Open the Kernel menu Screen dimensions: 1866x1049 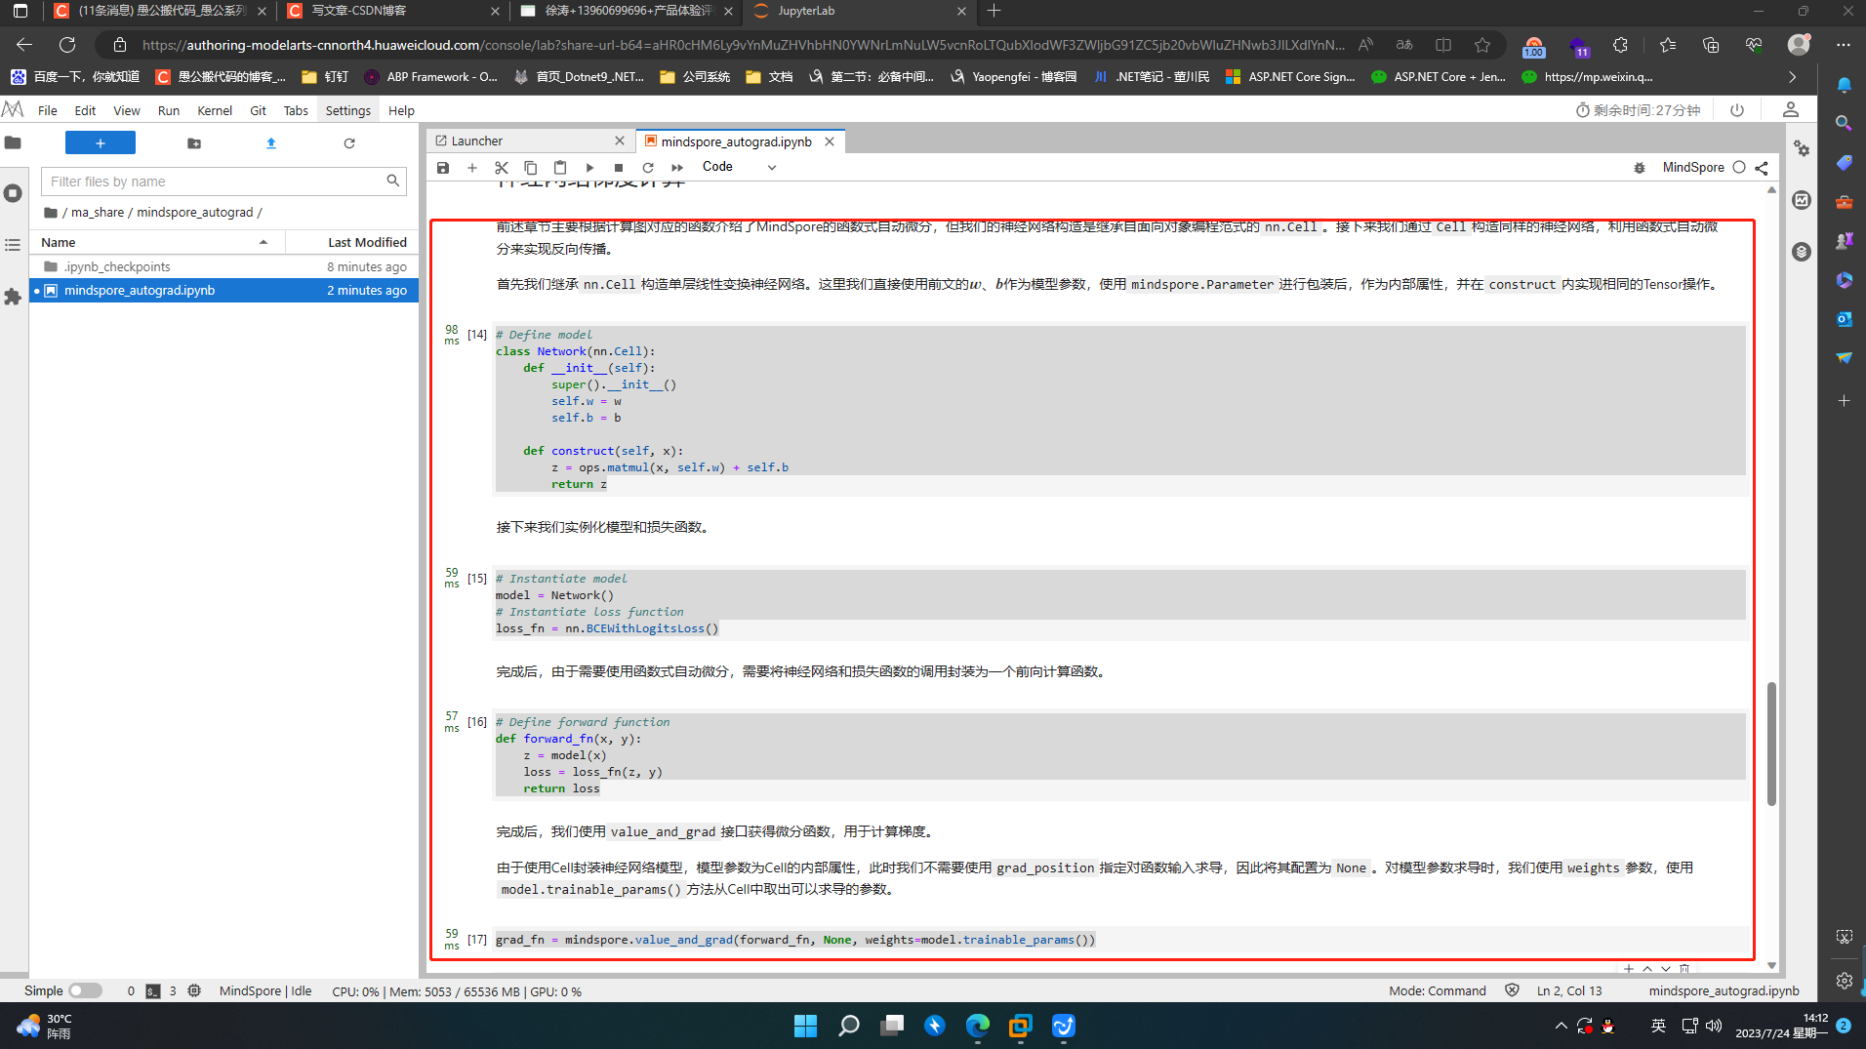click(x=215, y=110)
